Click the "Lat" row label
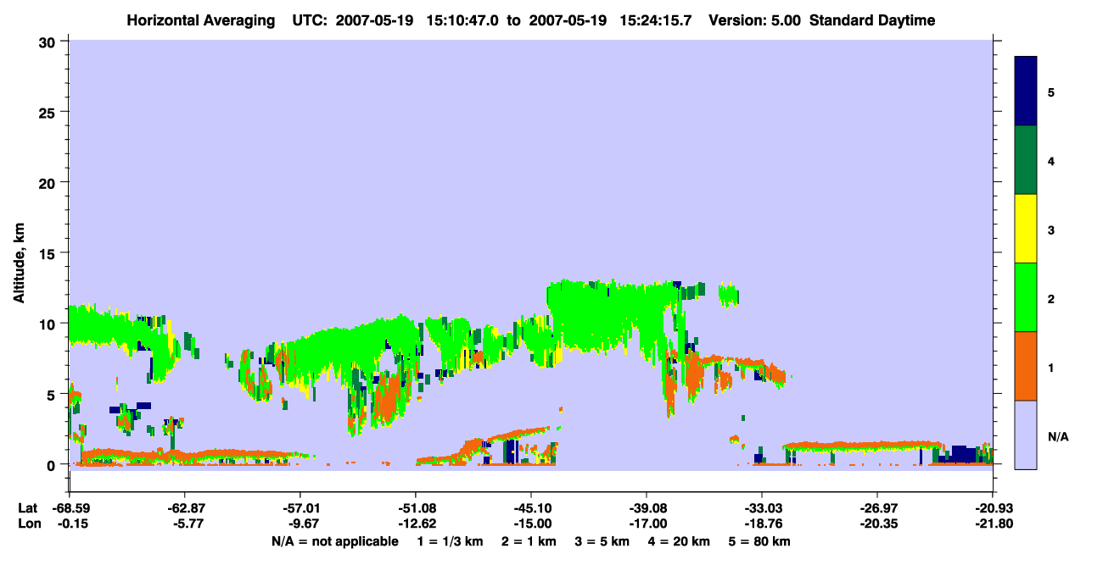Image resolution: width=1103 pixels, height=565 pixels. tap(28, 508)
